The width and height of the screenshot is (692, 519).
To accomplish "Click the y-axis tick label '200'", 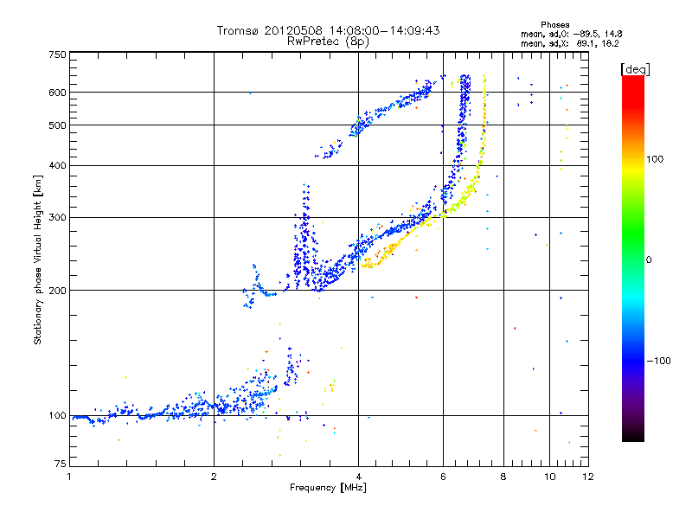I will click(x=57, y=291).
